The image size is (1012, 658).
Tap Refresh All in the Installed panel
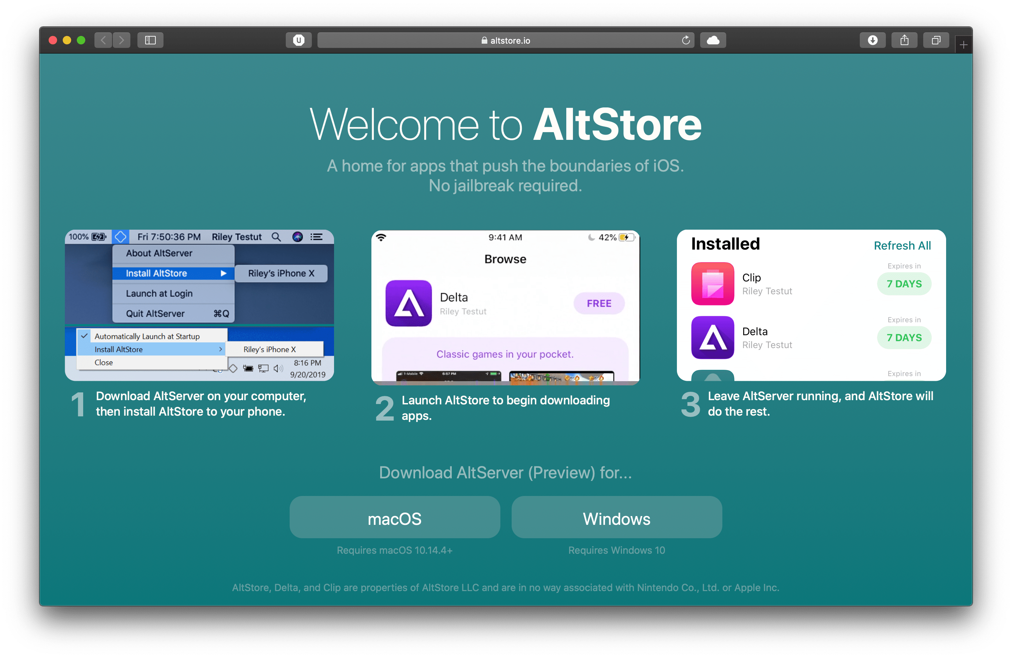click(902, 245)
